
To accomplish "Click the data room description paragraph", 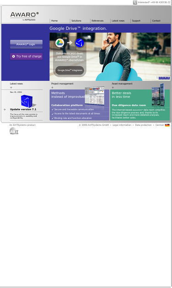I will pyautogui.click(x=139, y=114).
